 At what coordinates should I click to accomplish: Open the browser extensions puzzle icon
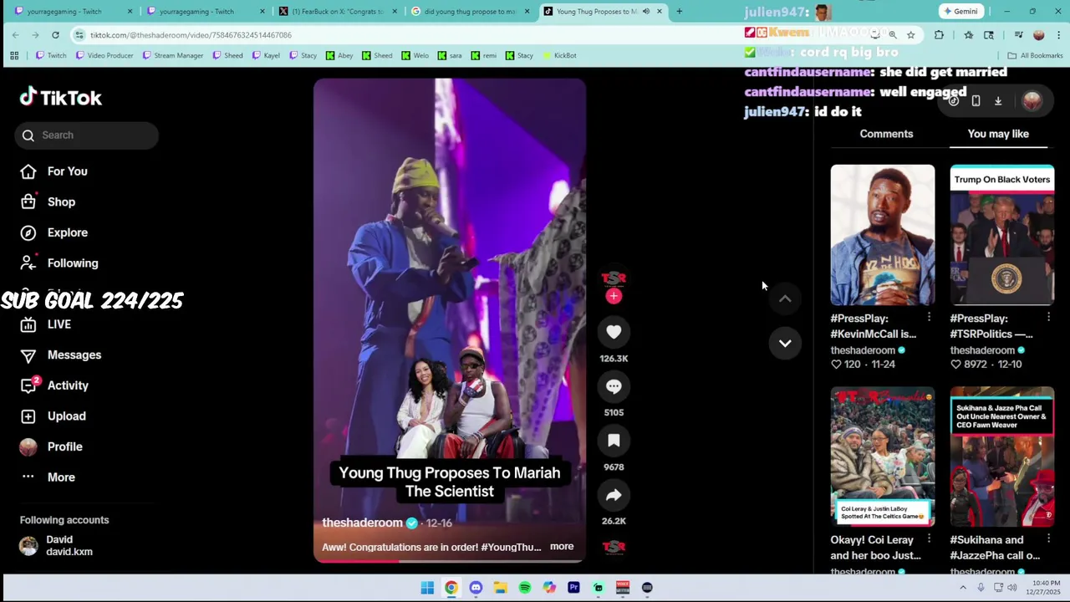939,35
